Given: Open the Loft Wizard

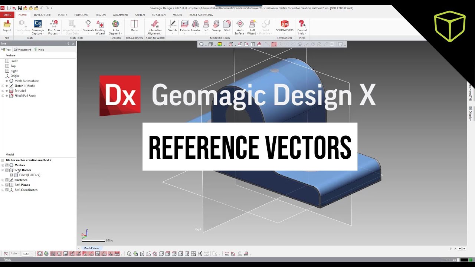Looking at the screenshot, I should click(252, 27).
